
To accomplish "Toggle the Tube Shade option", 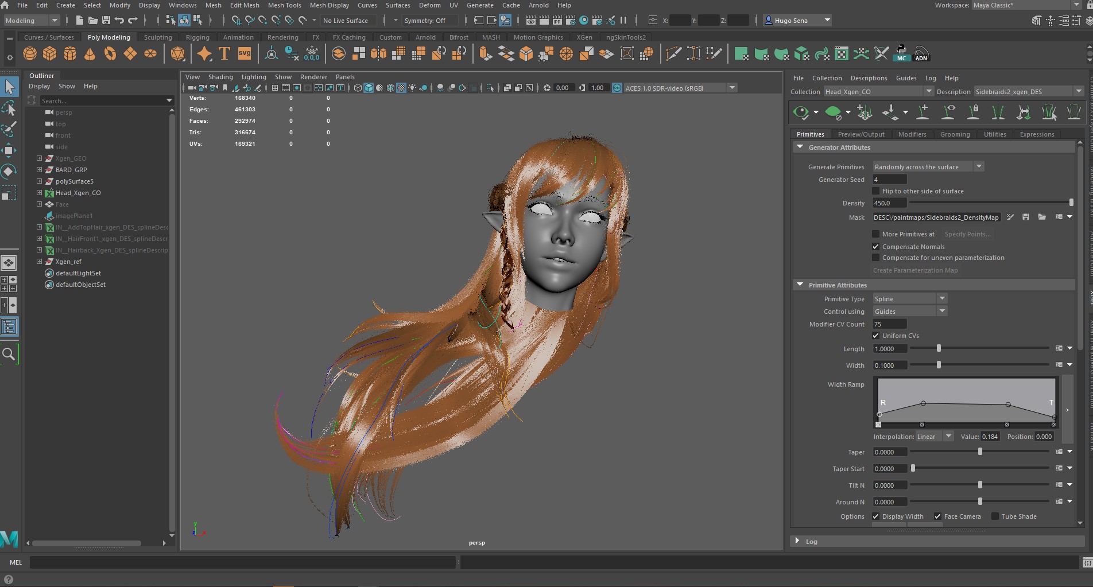I will click(995, 516).
